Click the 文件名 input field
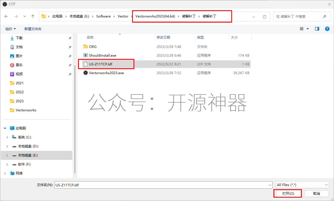 [163, 185]
